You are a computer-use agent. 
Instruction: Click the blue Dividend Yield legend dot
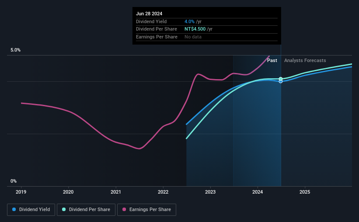14,209
